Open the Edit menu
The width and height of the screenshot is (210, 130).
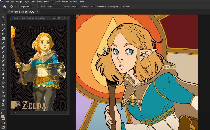coord(12,2)
